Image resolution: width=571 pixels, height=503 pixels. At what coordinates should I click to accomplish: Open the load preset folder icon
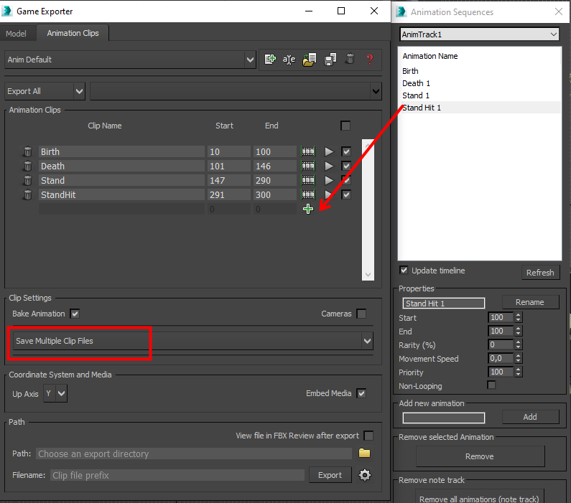pos(309,59)
